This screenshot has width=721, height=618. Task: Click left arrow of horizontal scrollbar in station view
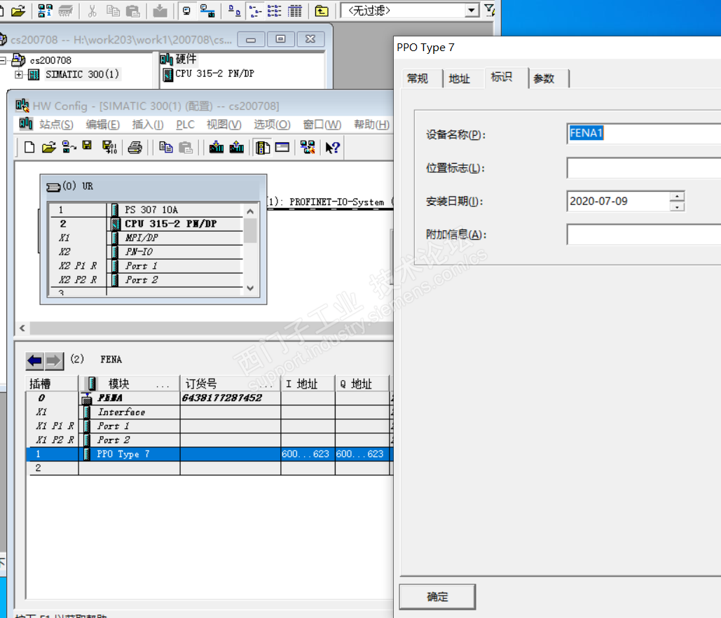tap(22, 328)
